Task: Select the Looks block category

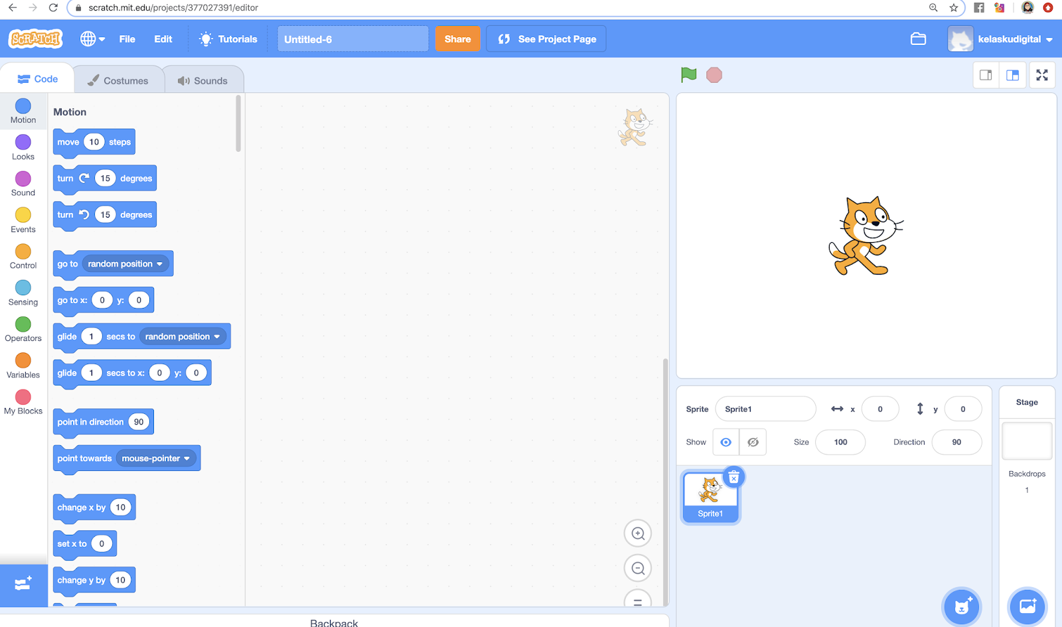Action: click(x=23, y=147)
